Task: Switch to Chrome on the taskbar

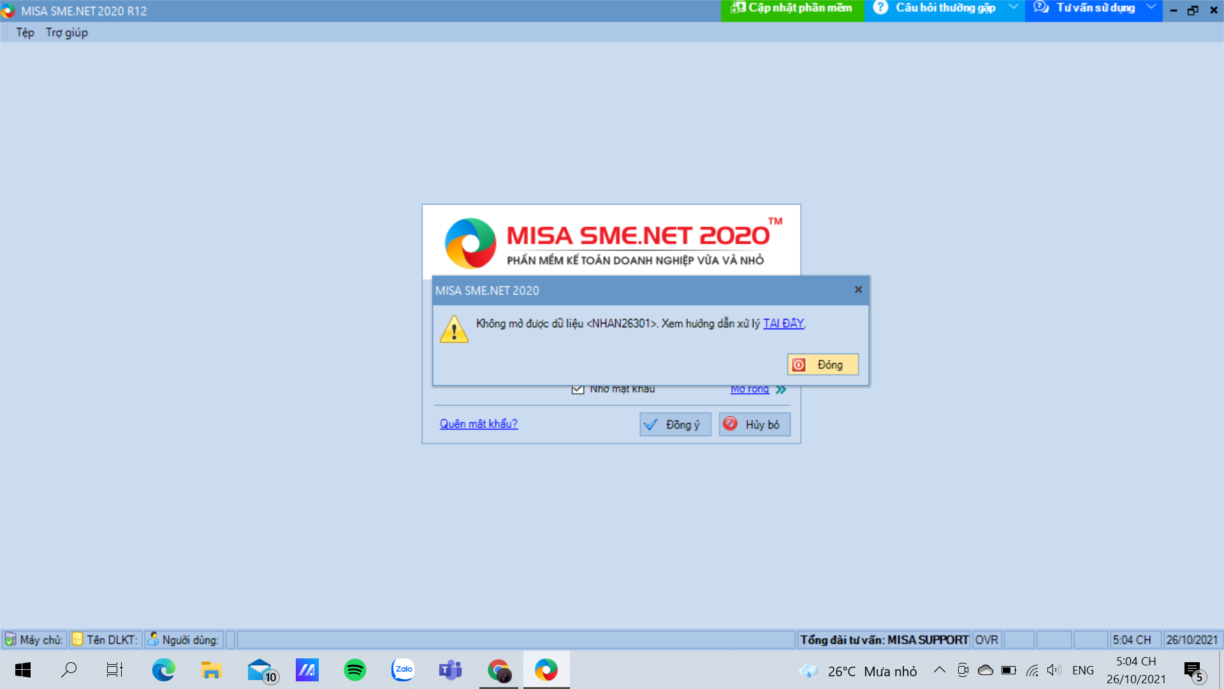Action: tap(499, 670)
